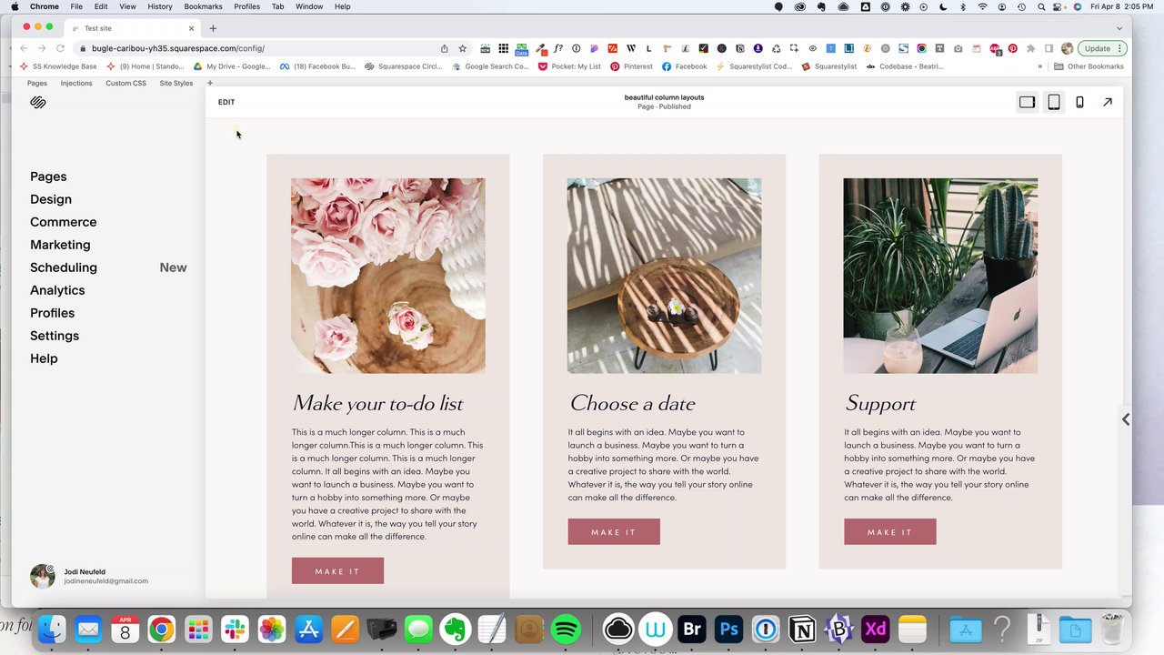
Task: Open full preview arrow icon
Action: [x=1108, y=102]
